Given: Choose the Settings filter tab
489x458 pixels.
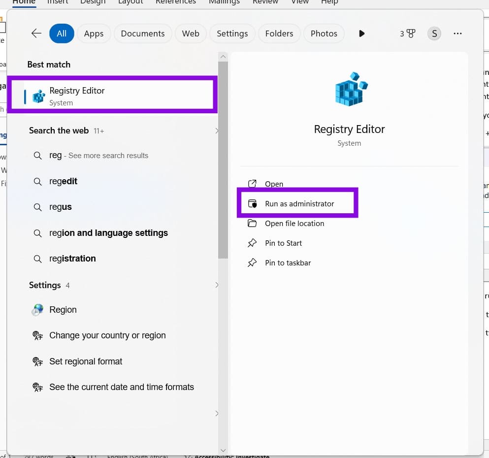Looking at the screenshot, I should (x=232, y=33).
